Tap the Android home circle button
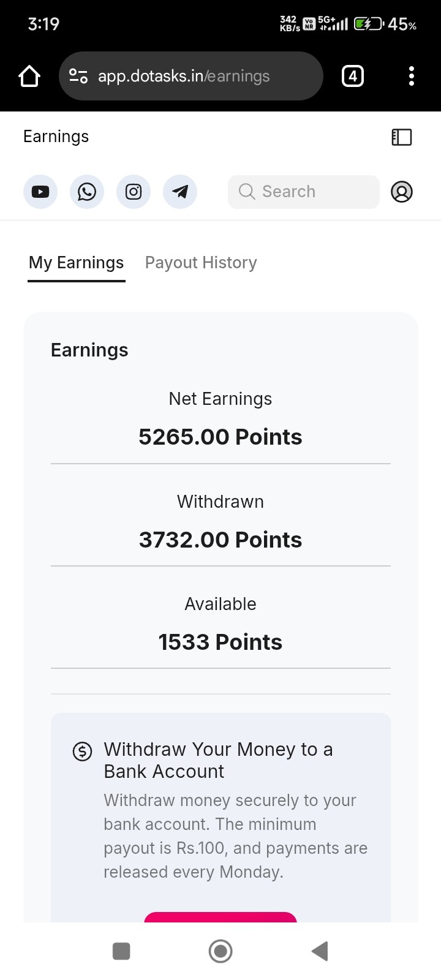This screenshot has width=441, height=980. pos(221,951)
